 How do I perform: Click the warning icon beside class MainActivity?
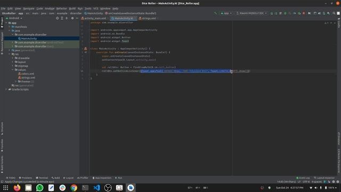tap(85, 49)
